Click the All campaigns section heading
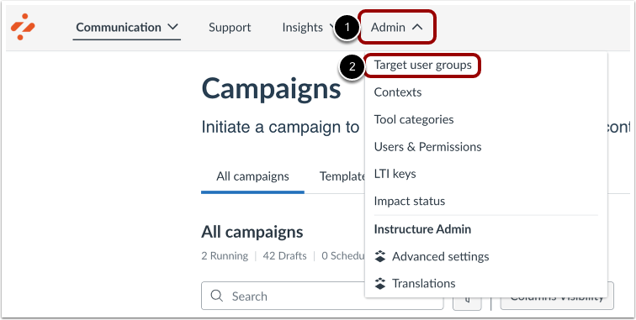 252,232
